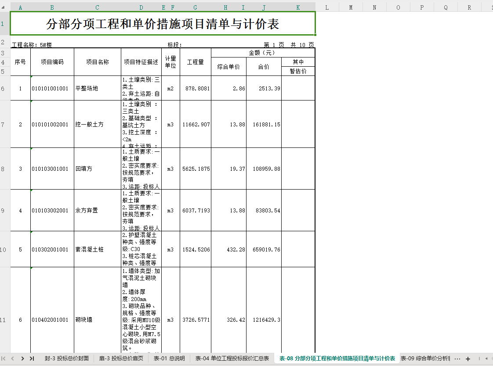
Task: Select item code 010103001001
Action: pyautogui.click(x=52, y=169)
